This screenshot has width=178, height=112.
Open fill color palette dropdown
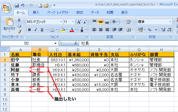[x=67, y=30]
